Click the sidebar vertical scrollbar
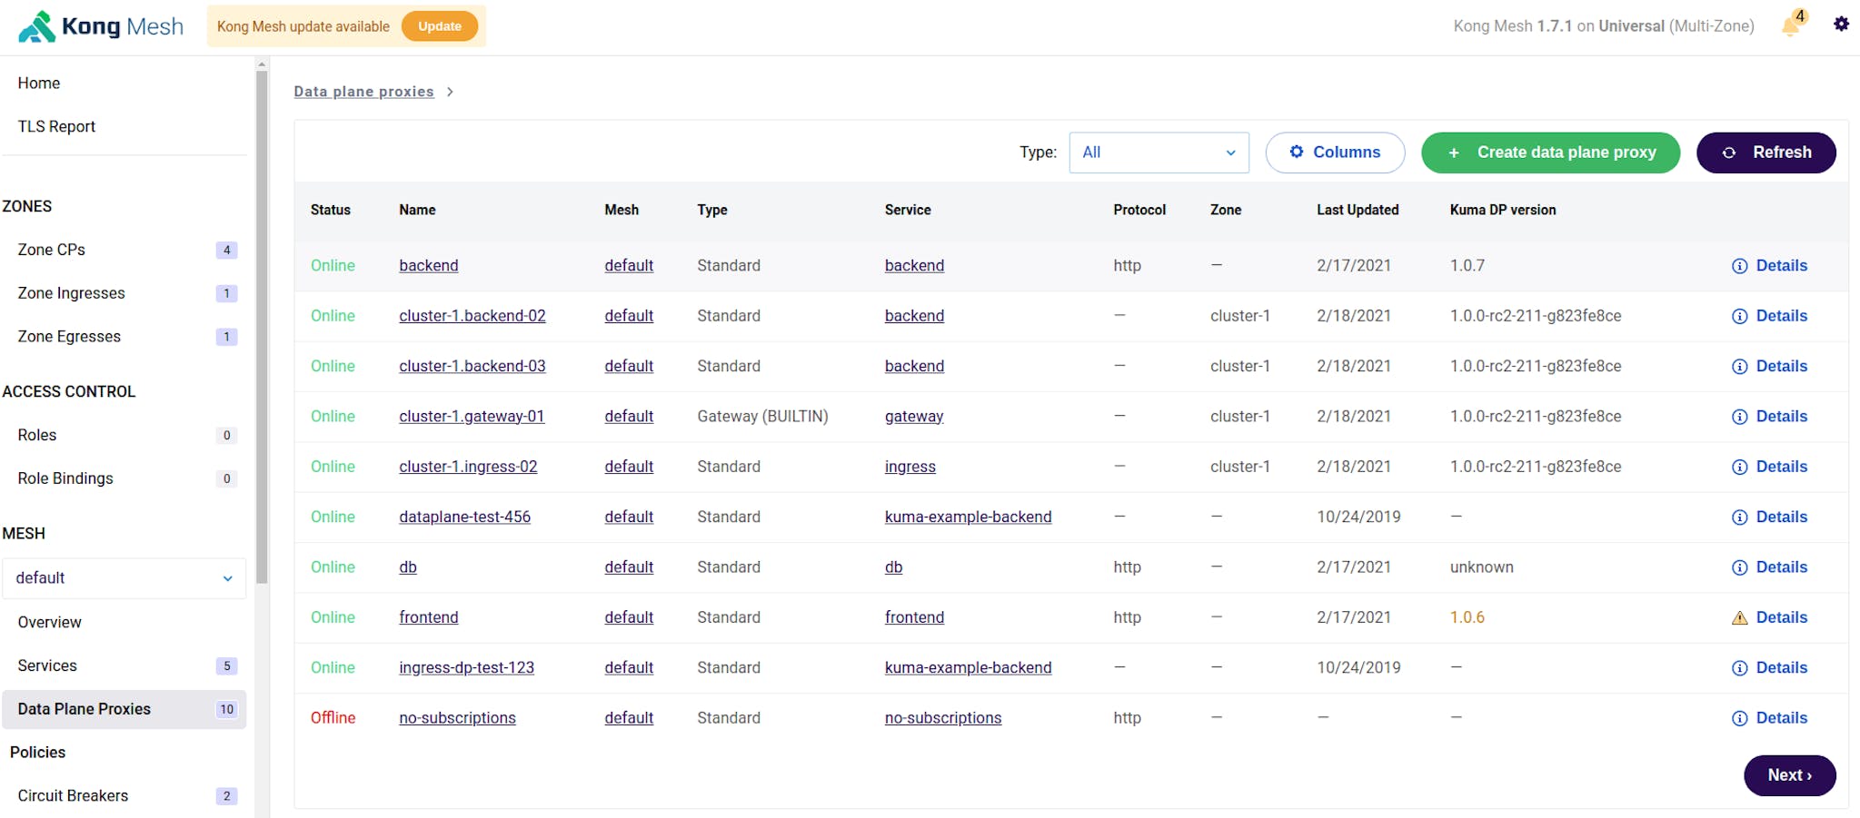Screen dimensions: 1860x818 [x=262, y=327]
